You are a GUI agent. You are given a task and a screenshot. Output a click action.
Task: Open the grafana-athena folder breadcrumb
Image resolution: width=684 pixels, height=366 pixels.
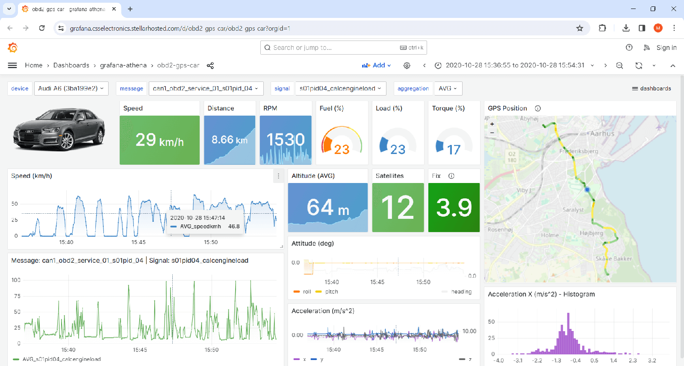click(x=123, y=65)
